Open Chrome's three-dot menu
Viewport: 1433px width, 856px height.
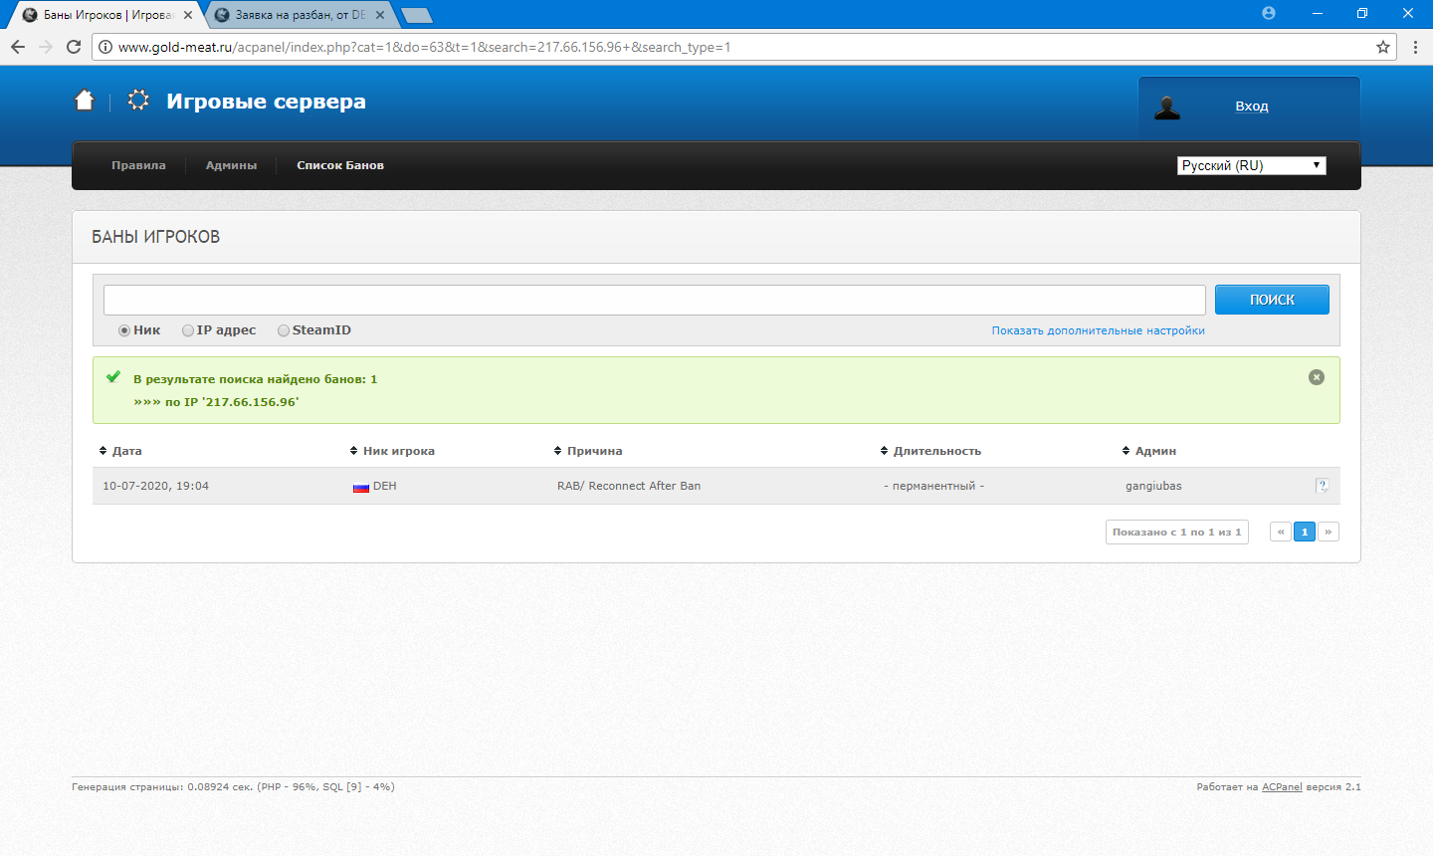point(1415,47)
